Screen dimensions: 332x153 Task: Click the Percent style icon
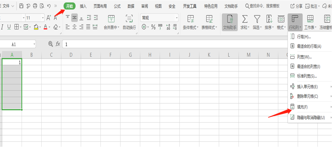point(154,27)
